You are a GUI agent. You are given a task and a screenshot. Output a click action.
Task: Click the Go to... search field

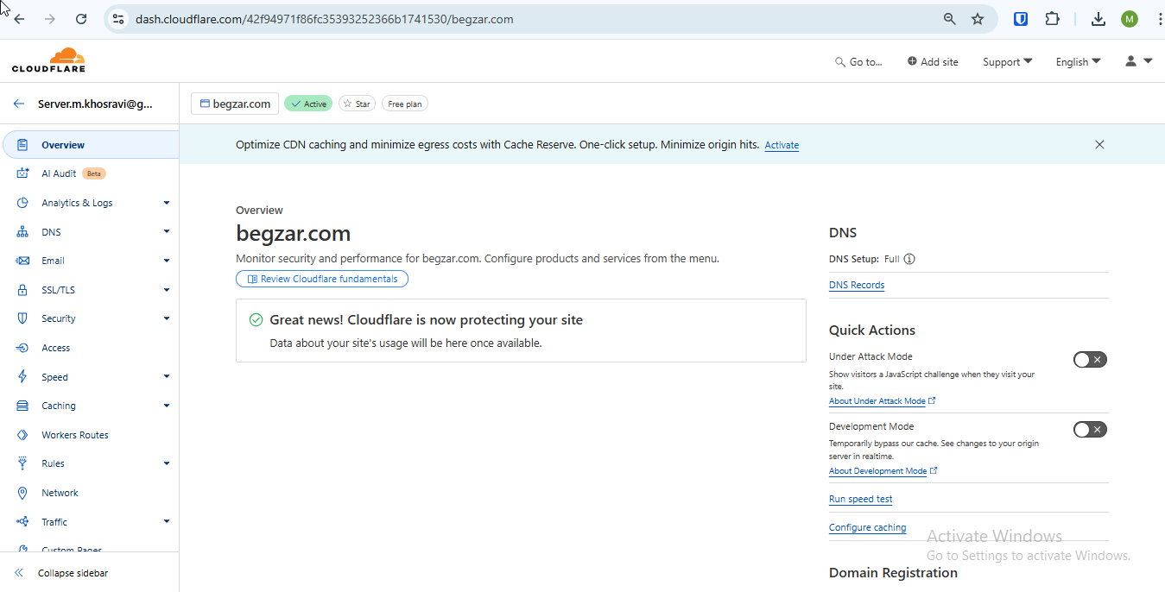[x=858, y=62]
